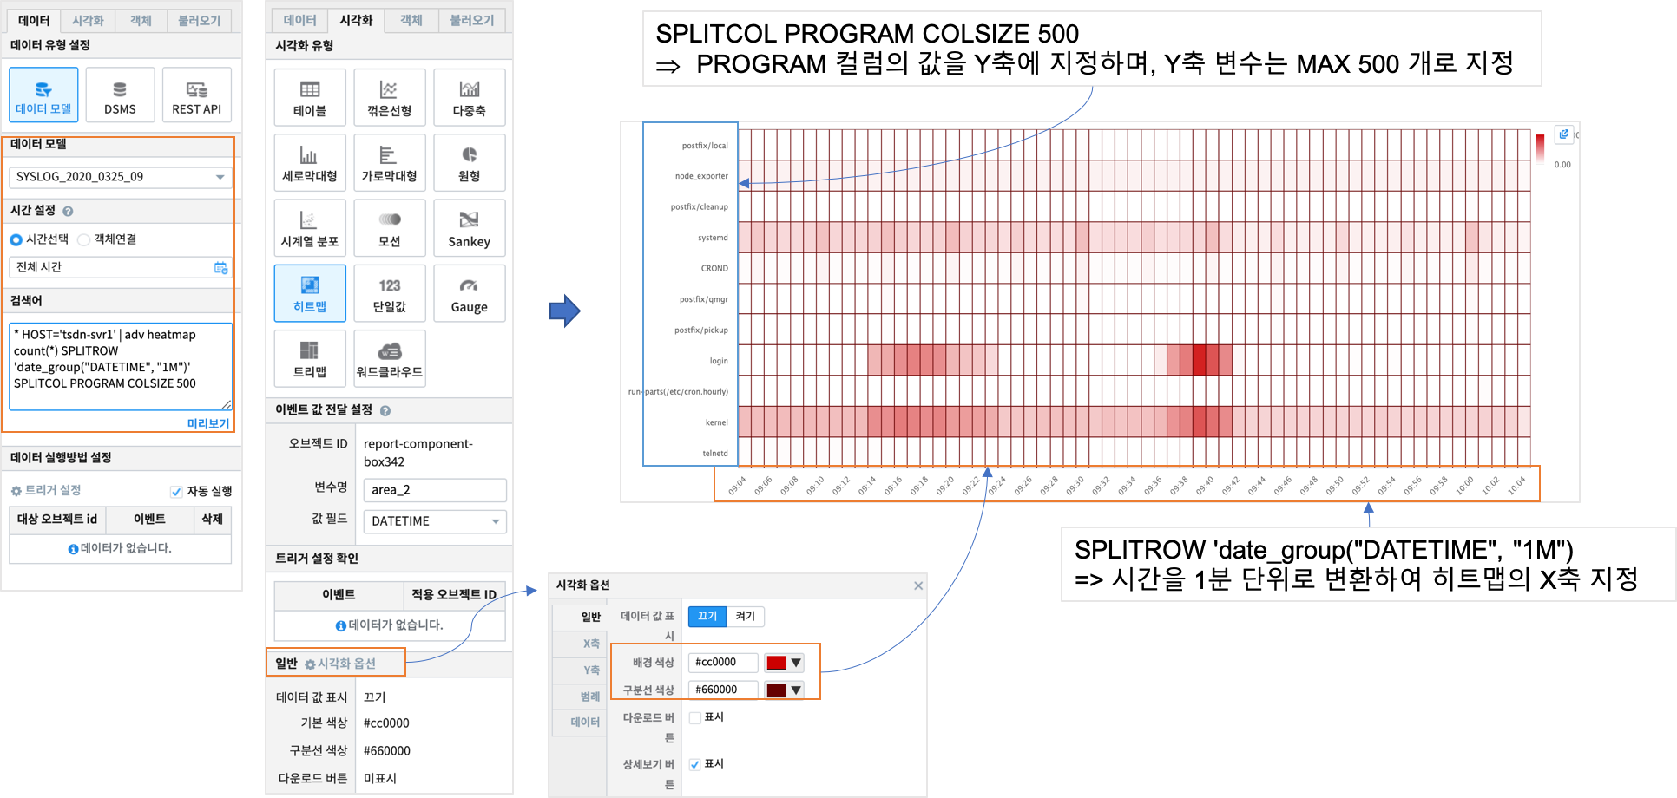Set 데이터 값 표시 to 끄기
This screenshot has width=1677, height=798.
[707, 616]
